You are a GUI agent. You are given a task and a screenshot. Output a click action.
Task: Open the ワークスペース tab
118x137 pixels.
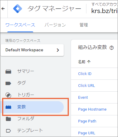point(20,25)
